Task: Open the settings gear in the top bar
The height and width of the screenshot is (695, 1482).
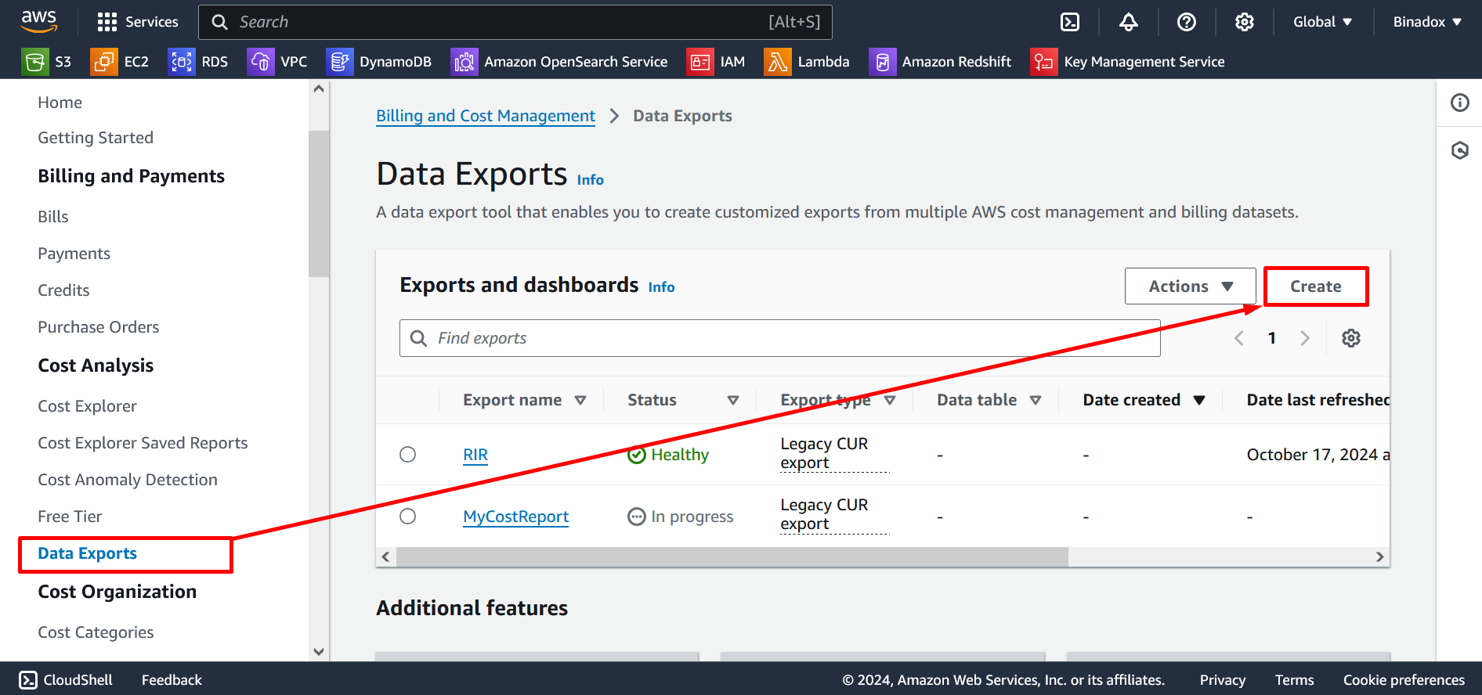Action: pyautogui.click(x=1245, y=22)
